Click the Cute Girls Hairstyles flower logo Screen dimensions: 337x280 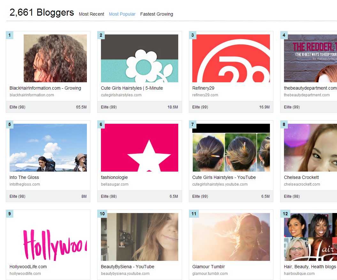click(140, 58)
